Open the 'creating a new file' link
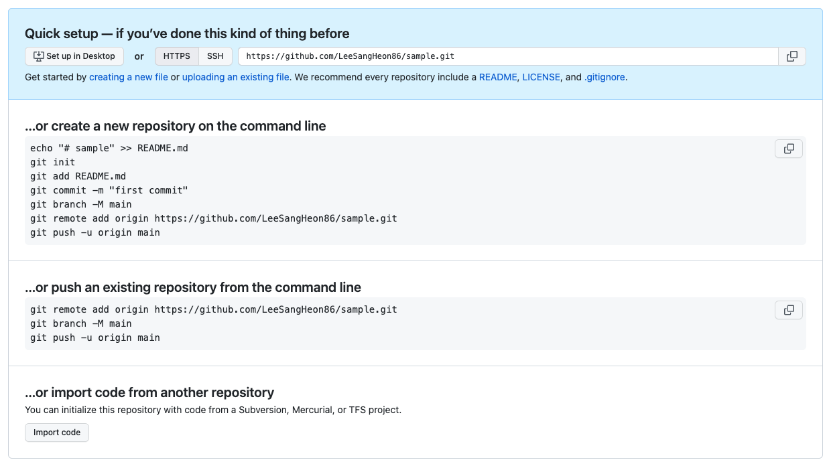The width and height of the screenshot is (827, 462). [x=129, y=77]
